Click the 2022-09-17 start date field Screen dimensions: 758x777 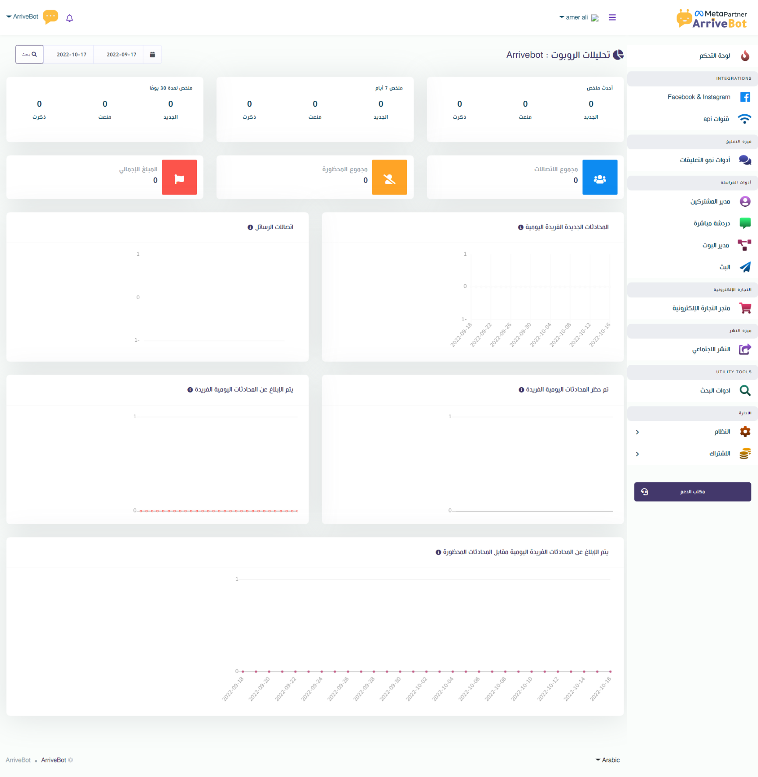(121, 55)
